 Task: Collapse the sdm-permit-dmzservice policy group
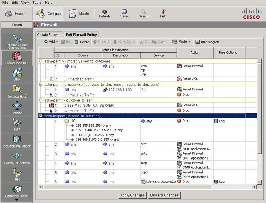pyautogui.click(x=41, y=84)
